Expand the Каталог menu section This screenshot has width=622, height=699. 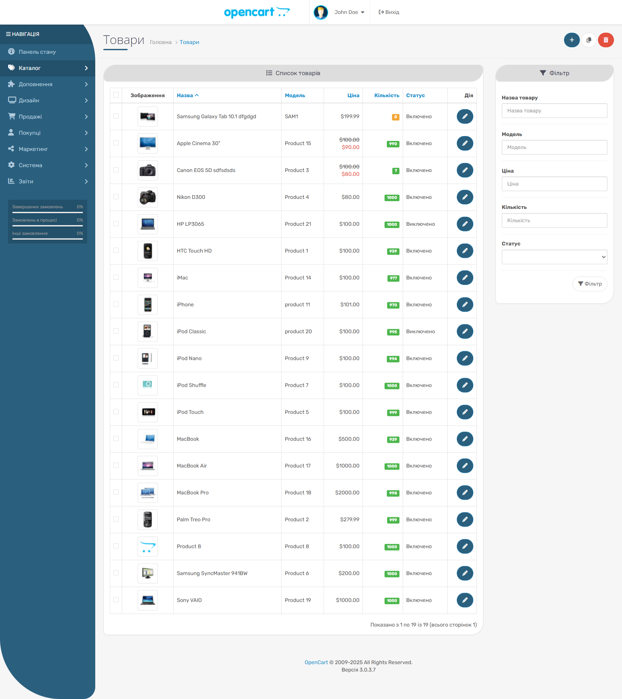coord(48,68)
